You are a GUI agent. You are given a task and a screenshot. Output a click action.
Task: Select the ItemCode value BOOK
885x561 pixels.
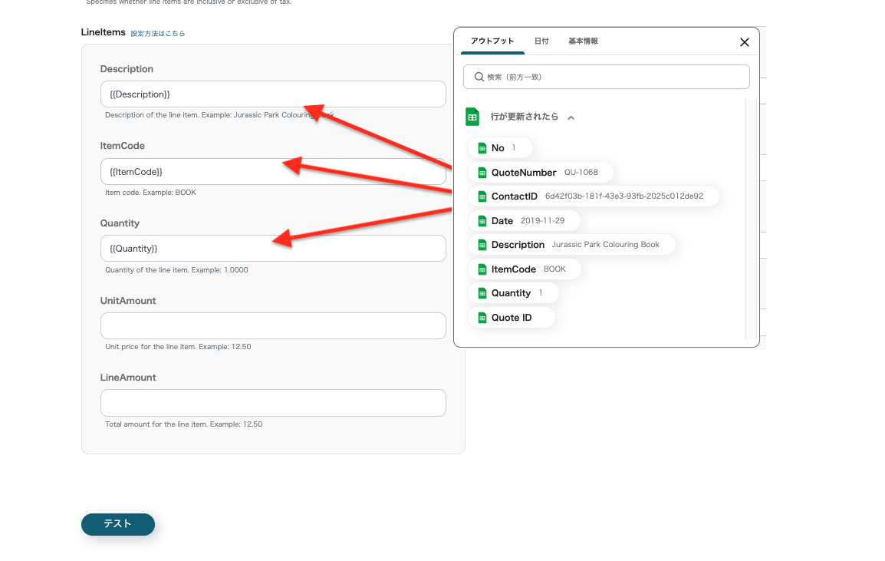(554, 269)
